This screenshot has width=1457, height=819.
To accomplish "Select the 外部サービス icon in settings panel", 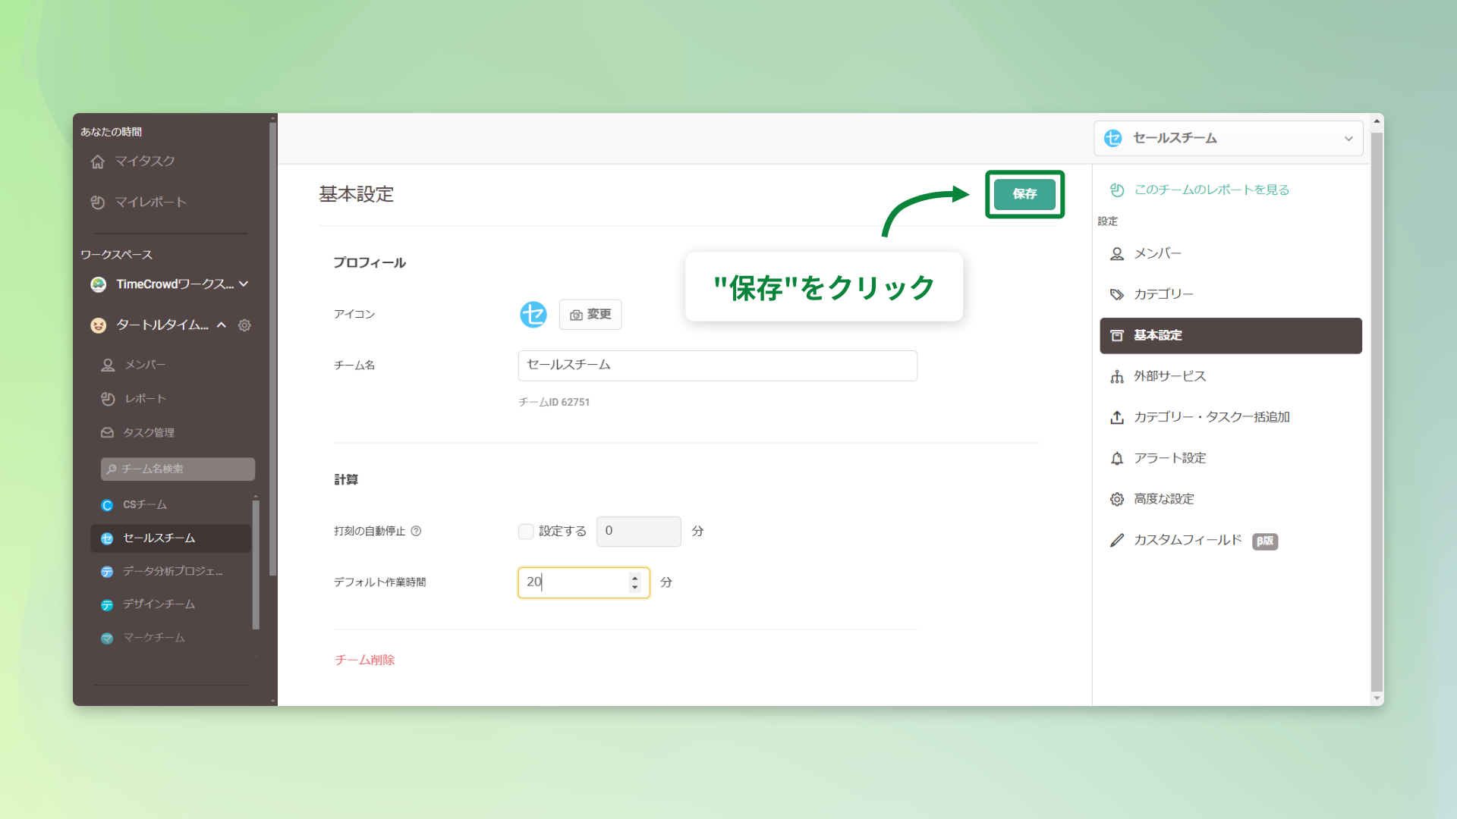I will tap(1117, 376).
